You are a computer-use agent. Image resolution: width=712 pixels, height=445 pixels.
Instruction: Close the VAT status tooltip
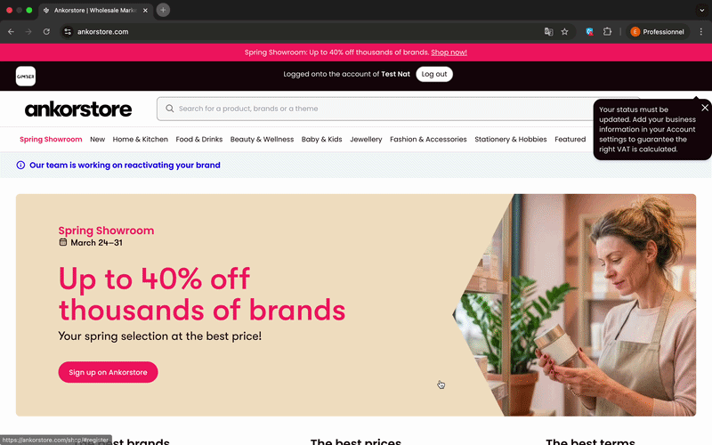704,108
